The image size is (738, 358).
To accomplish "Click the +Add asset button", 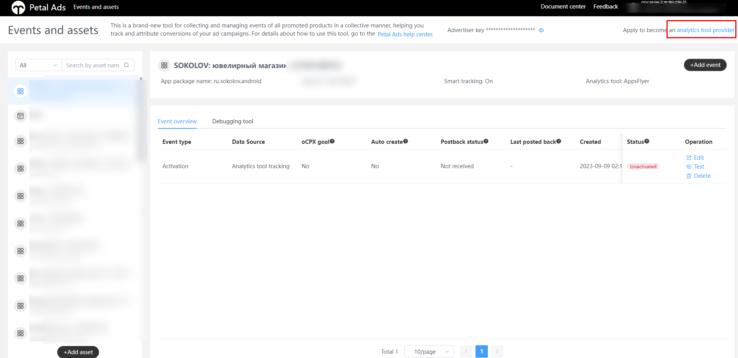I will click(x=78, y=352).
